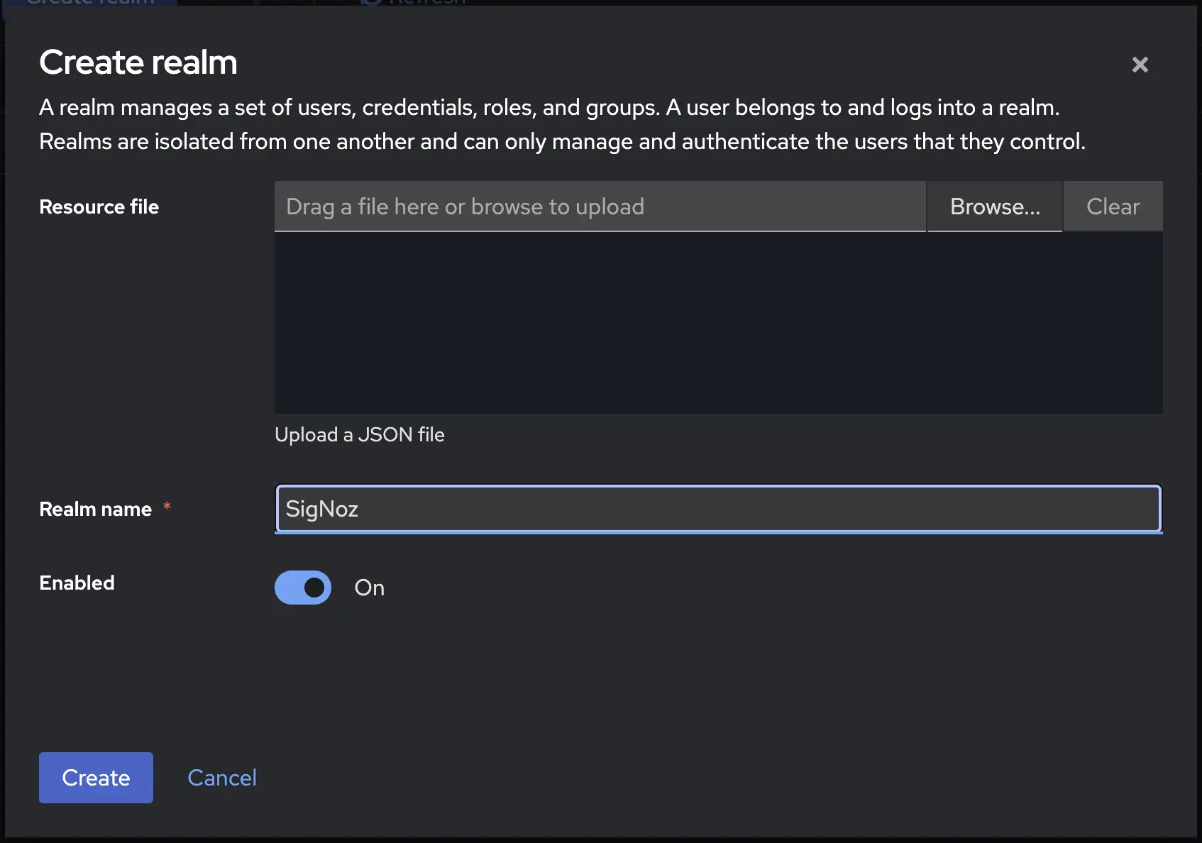
Task: Click the Cancel link
Action: tap(222, 778)
